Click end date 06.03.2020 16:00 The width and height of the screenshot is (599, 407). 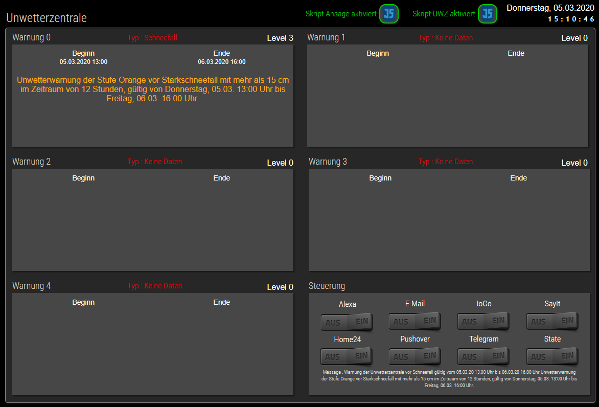point(222,62)
